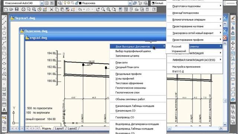The image size is (238, 134).
Task: Expand Проектирование профиля submenu
Action: [x=195, y=40]
